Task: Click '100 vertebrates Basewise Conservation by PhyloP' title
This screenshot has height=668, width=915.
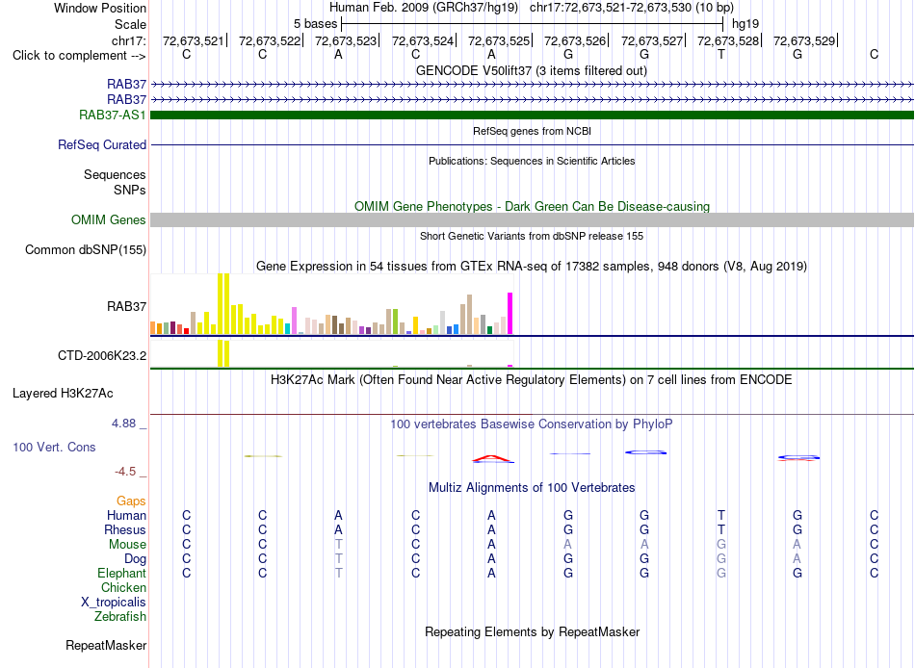Action: [x=532, y=424]
